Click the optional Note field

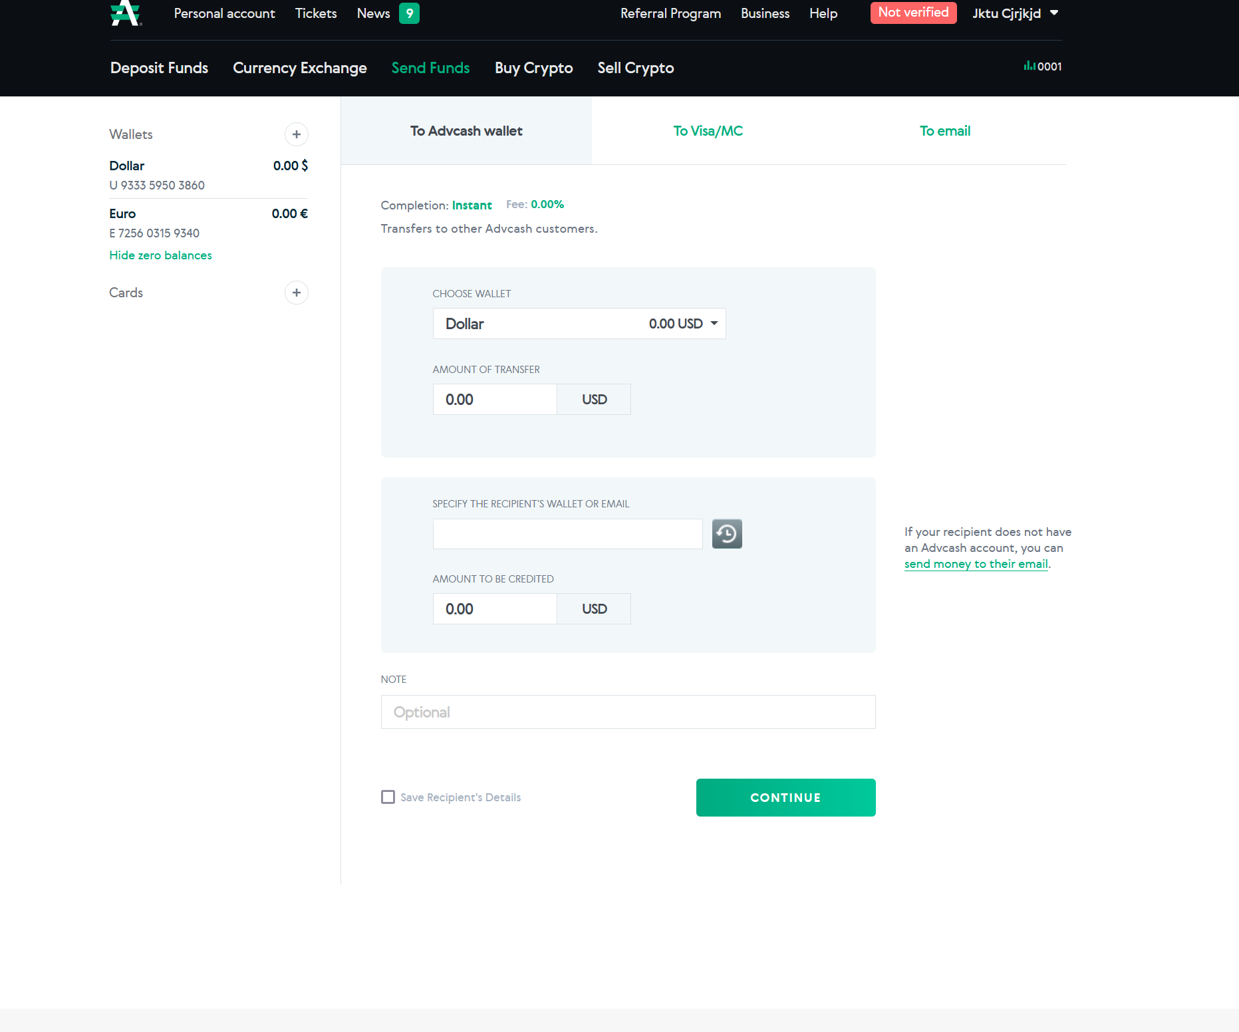pos(628,712)
